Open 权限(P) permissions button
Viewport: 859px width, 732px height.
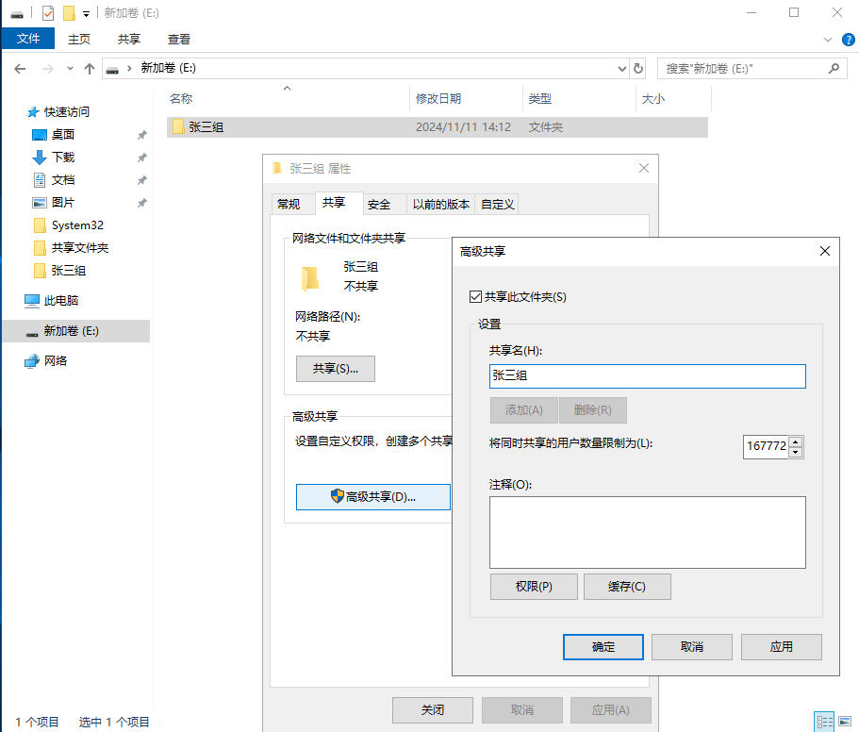tap(534, 587)
